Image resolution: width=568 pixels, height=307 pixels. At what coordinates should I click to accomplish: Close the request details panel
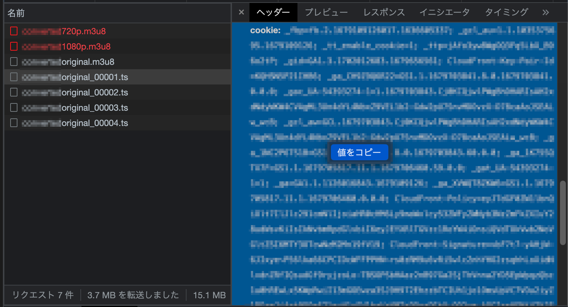[x=241, y=12]
